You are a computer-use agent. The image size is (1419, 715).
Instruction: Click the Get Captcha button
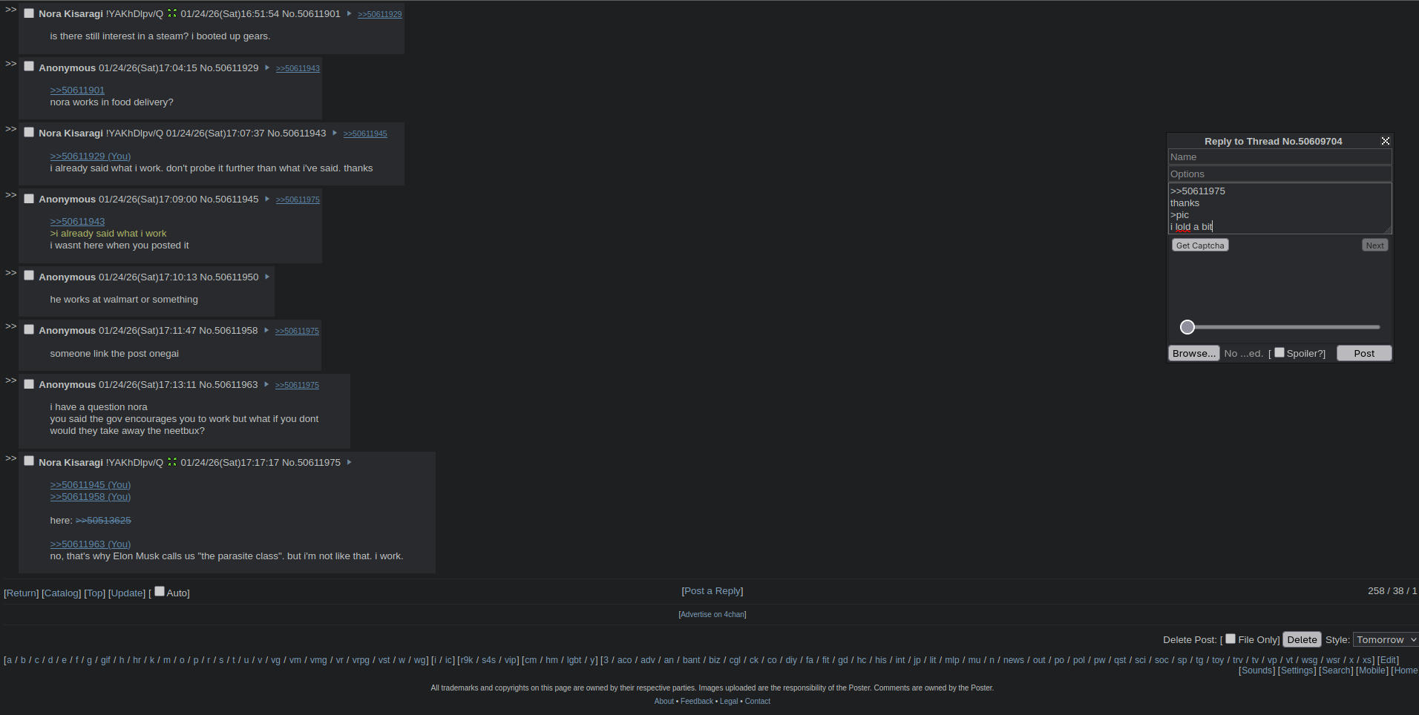pos(1200,246)
